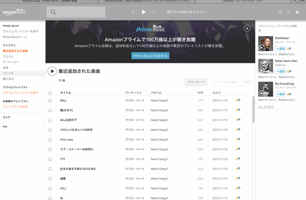Click the プレイリストに追加 button
This screenshot has height=200, width=306.
[224, 82]
